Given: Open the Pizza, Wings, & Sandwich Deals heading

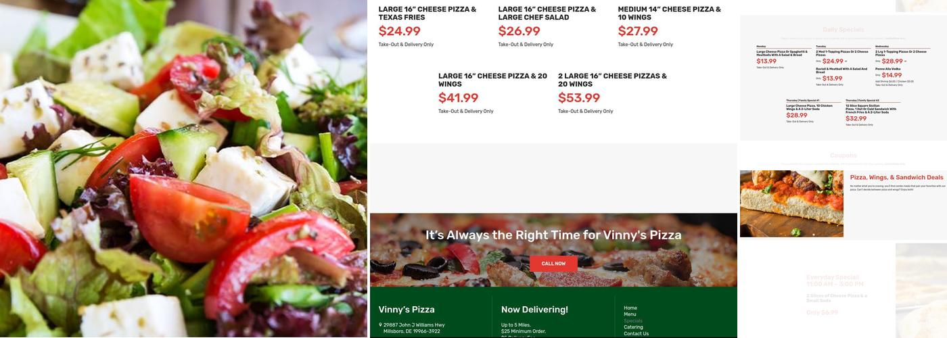Looking at the screenshot, I should 896,177.
